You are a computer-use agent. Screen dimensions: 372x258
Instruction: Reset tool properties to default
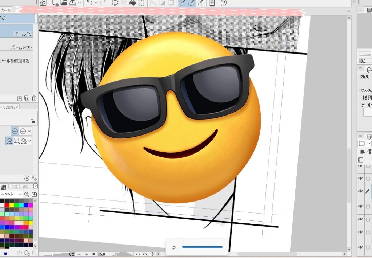coord(27,178)
